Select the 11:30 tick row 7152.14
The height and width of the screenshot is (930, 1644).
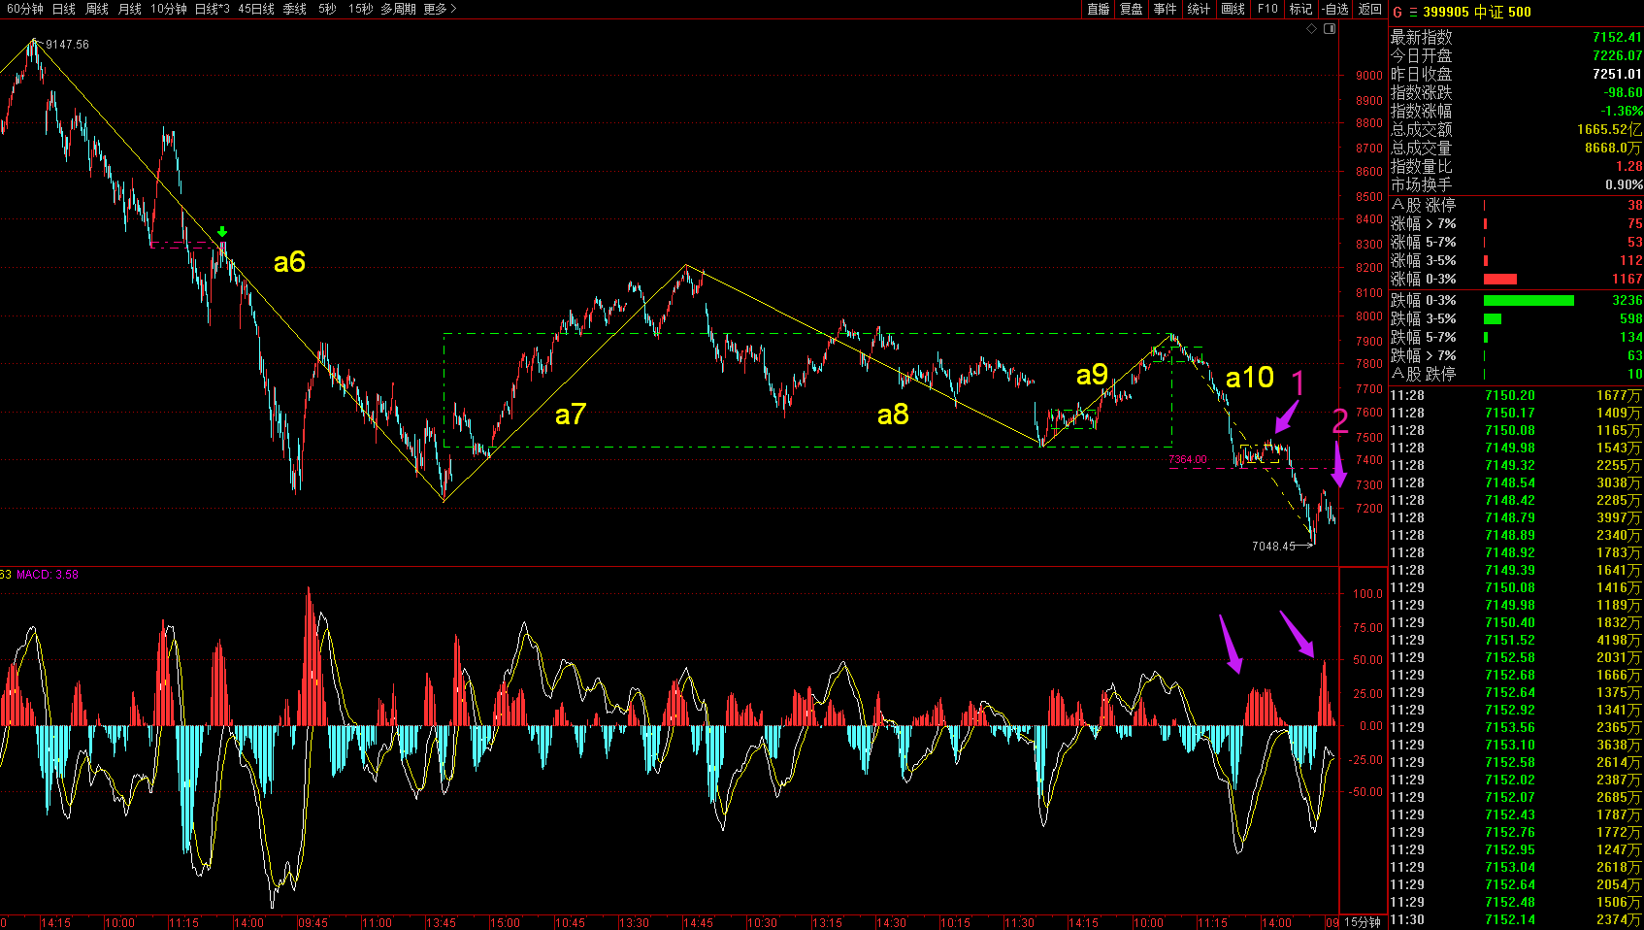coord(1516,919)
